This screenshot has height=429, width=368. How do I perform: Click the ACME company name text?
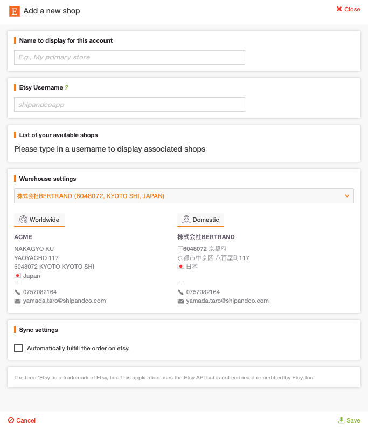(x=23, y=237)
